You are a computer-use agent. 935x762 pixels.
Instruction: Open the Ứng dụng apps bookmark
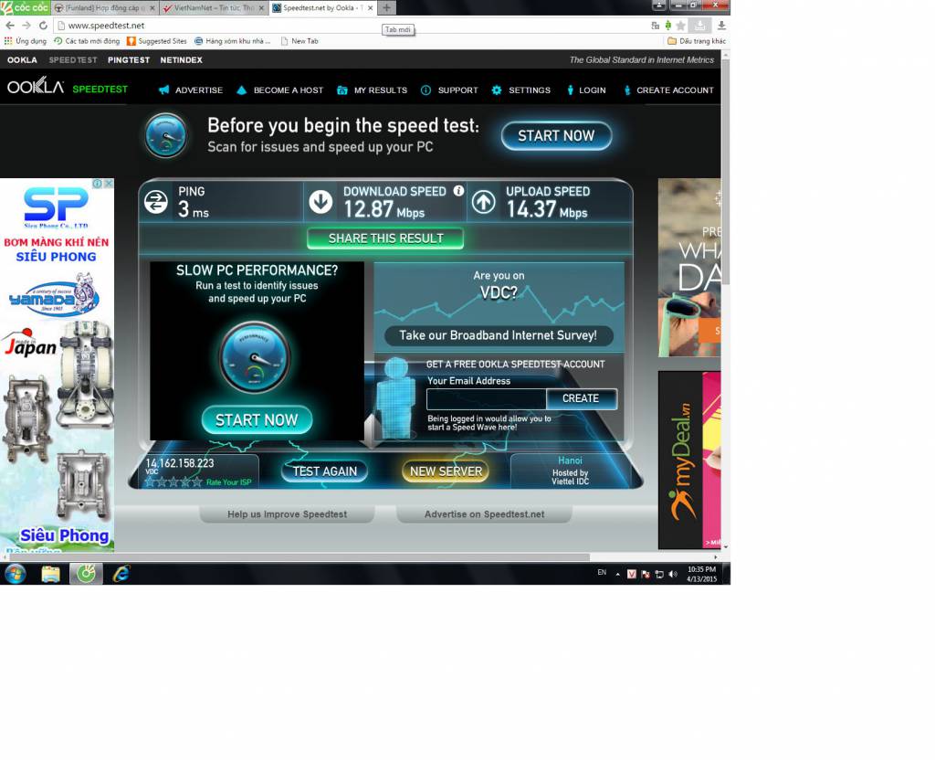coord(25,41)
